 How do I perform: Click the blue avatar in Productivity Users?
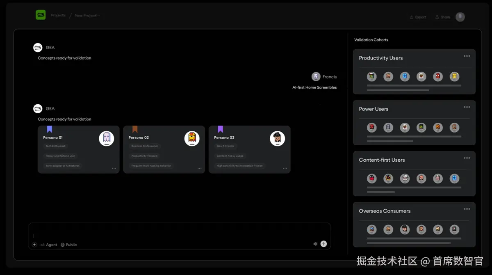pyautogui.click(x=405, y=77)
